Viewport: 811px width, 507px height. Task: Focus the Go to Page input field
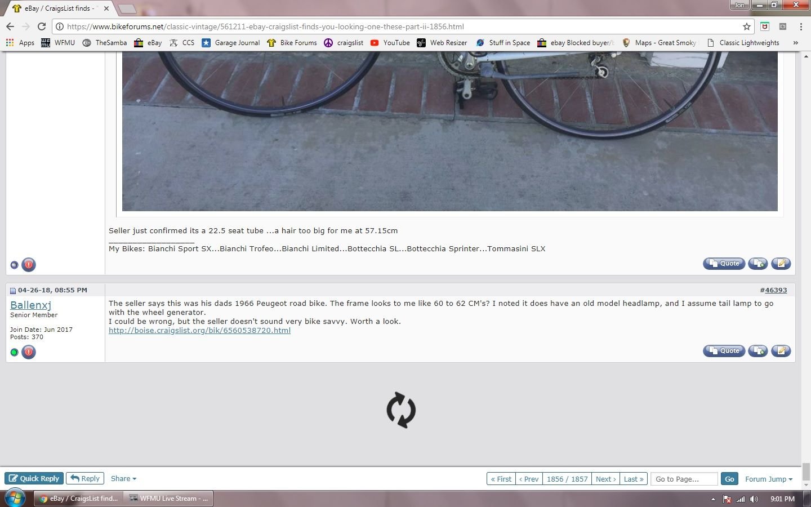684,479
